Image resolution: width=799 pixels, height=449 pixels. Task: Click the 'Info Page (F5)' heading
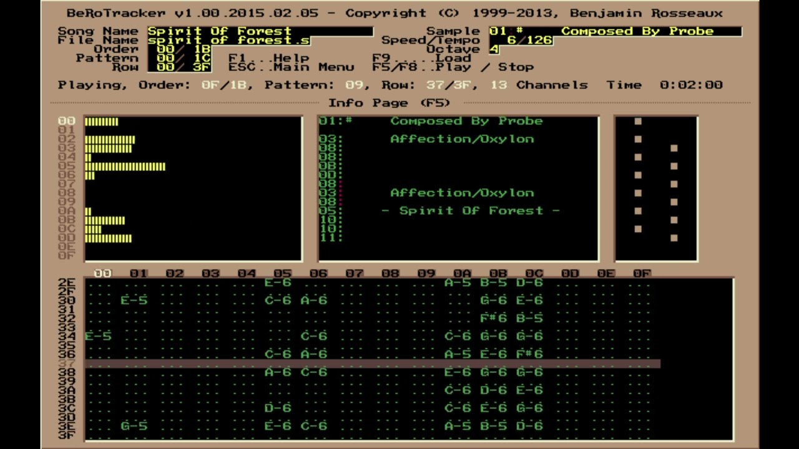coord(390,103)
